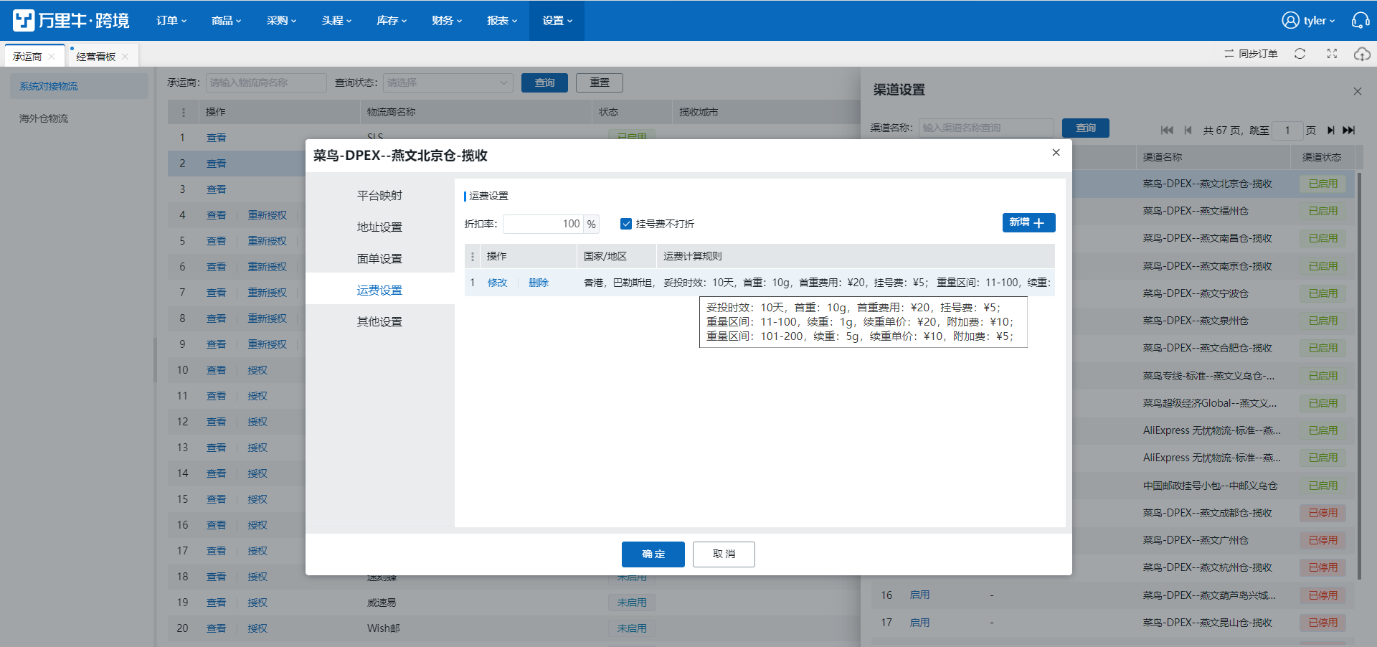Open the 头程 dropdown menu
This screenshot has width=1377, height=647.
click(336, 21)
